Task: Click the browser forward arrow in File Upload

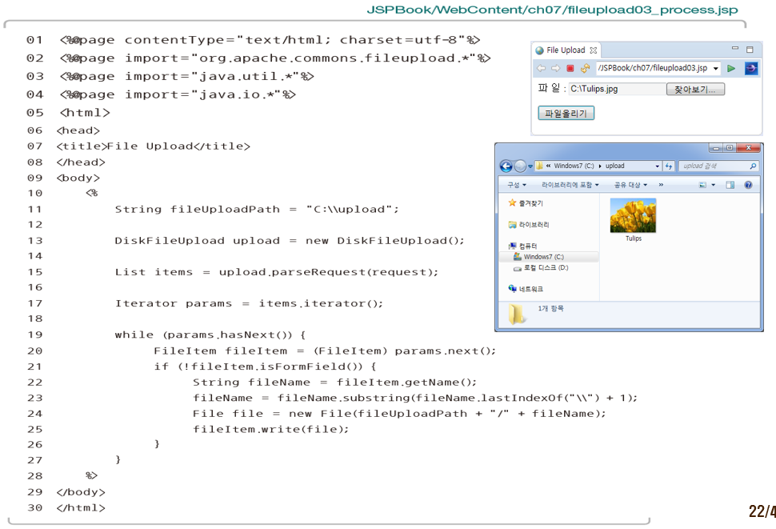Action: (556, 68)
